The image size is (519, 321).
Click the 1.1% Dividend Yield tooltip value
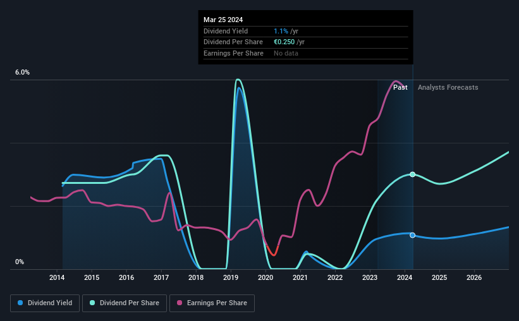coord(281,31)
